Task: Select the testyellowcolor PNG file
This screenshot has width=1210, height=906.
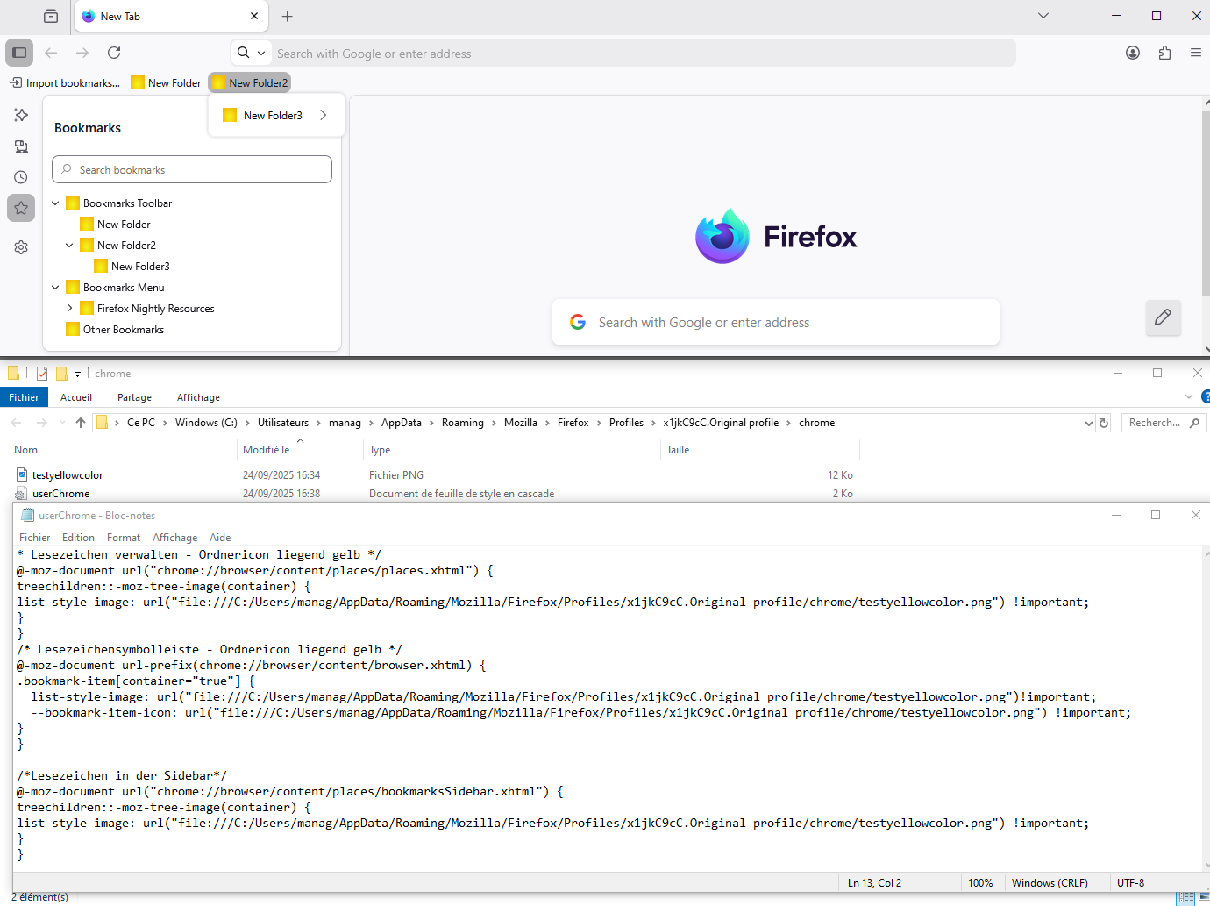Action: tap(68, 475)
